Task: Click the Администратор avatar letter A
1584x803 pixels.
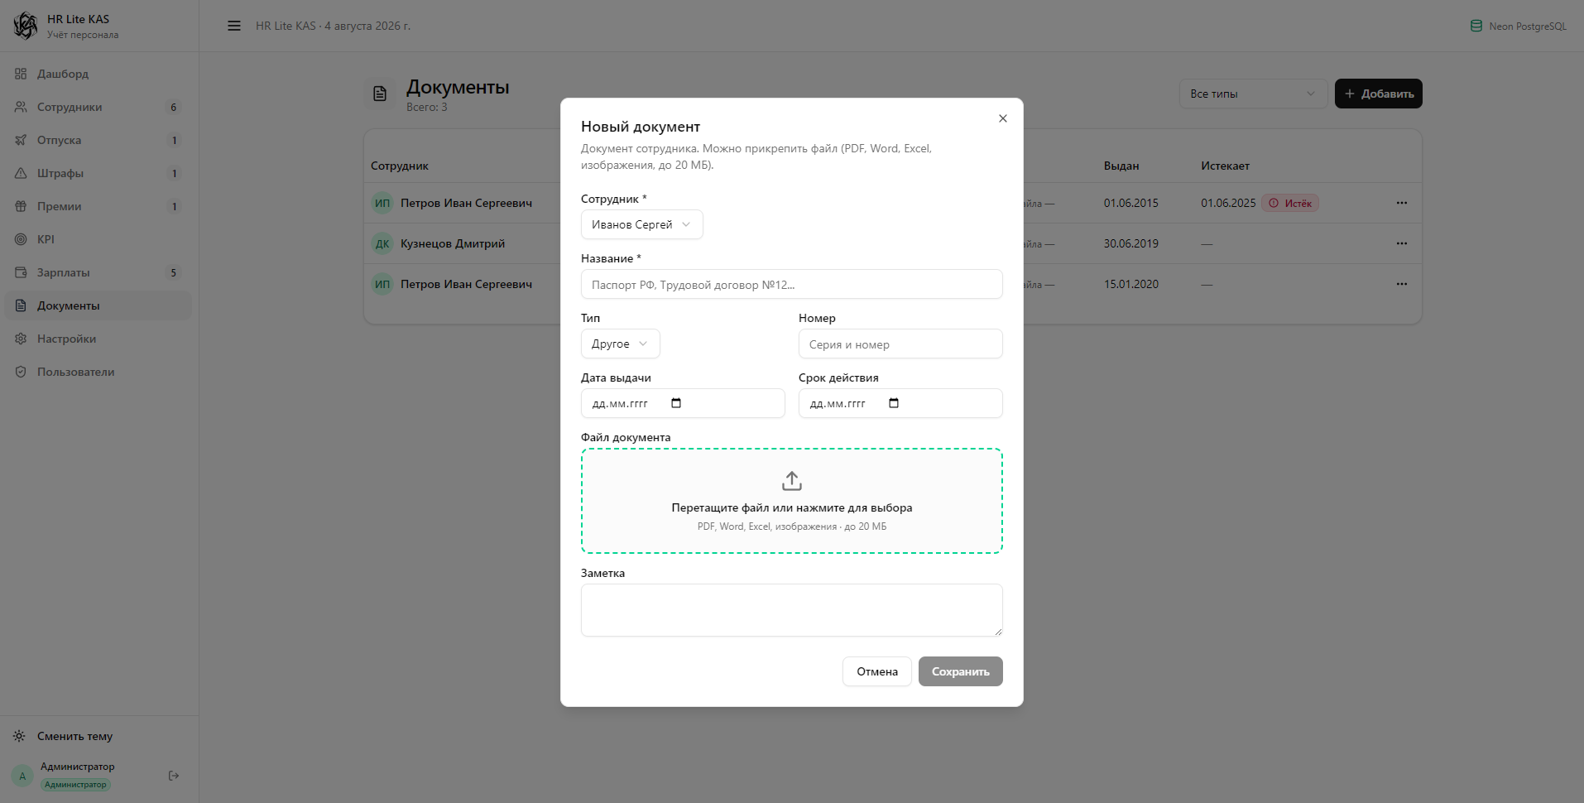Action: tap(22, 776)
